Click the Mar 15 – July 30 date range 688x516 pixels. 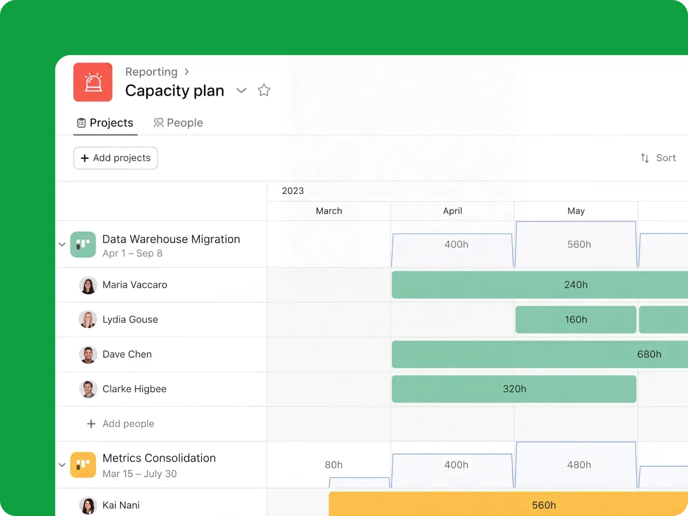(140, 474)
